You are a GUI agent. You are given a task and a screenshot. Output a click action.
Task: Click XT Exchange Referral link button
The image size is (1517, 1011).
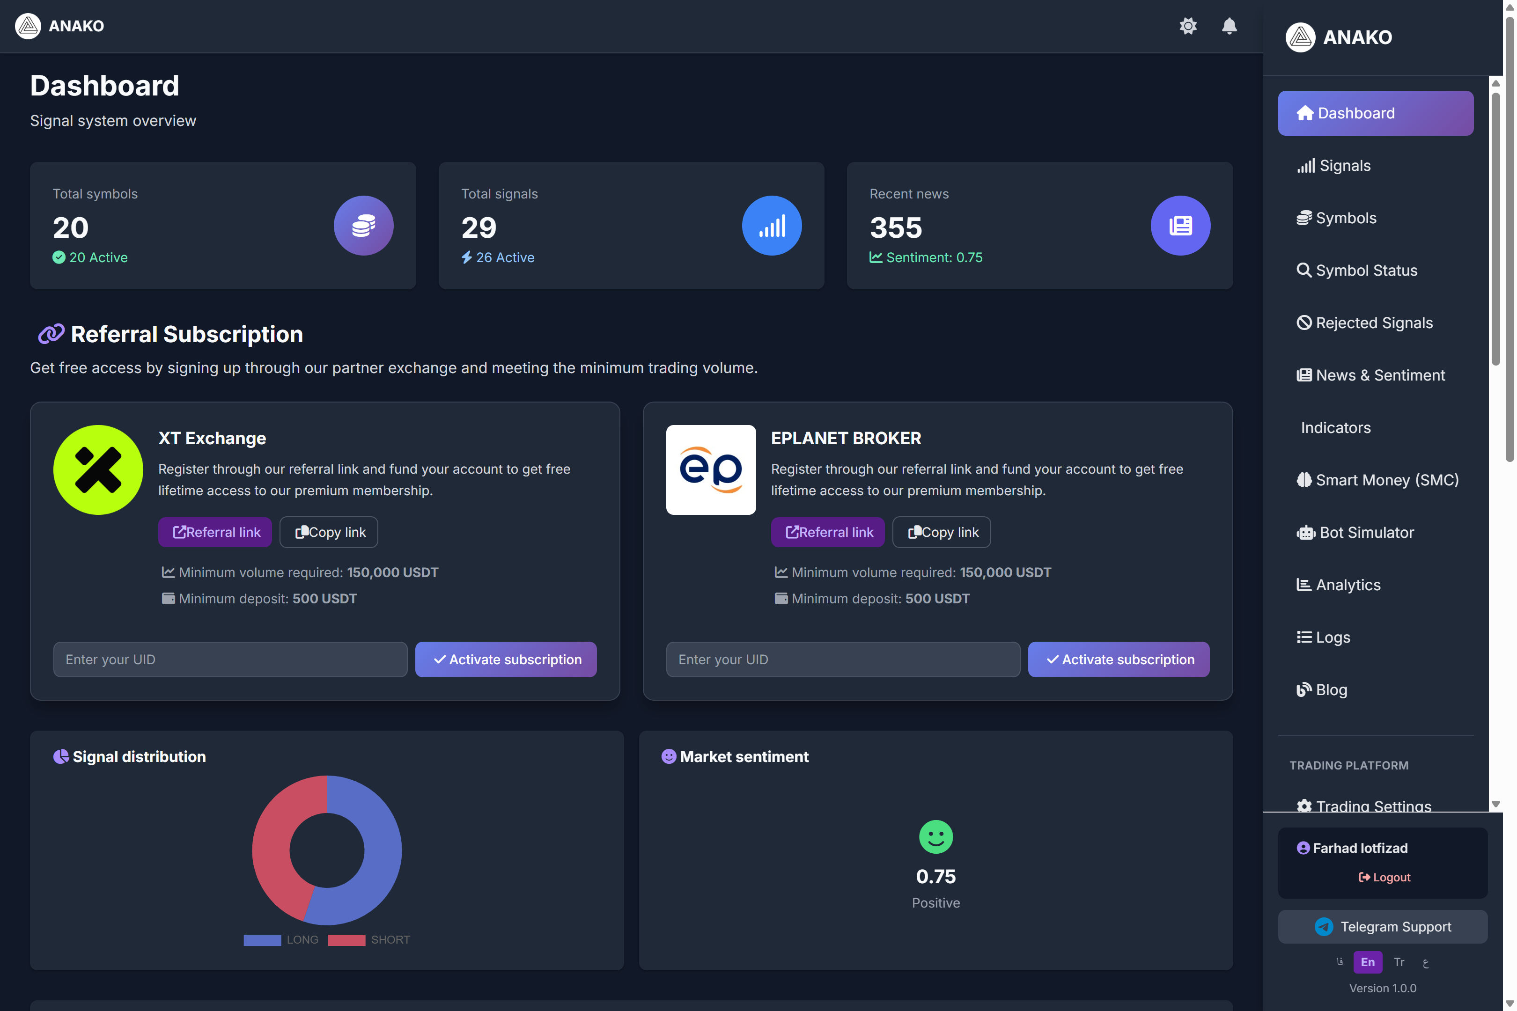click(x=215, y=532)
